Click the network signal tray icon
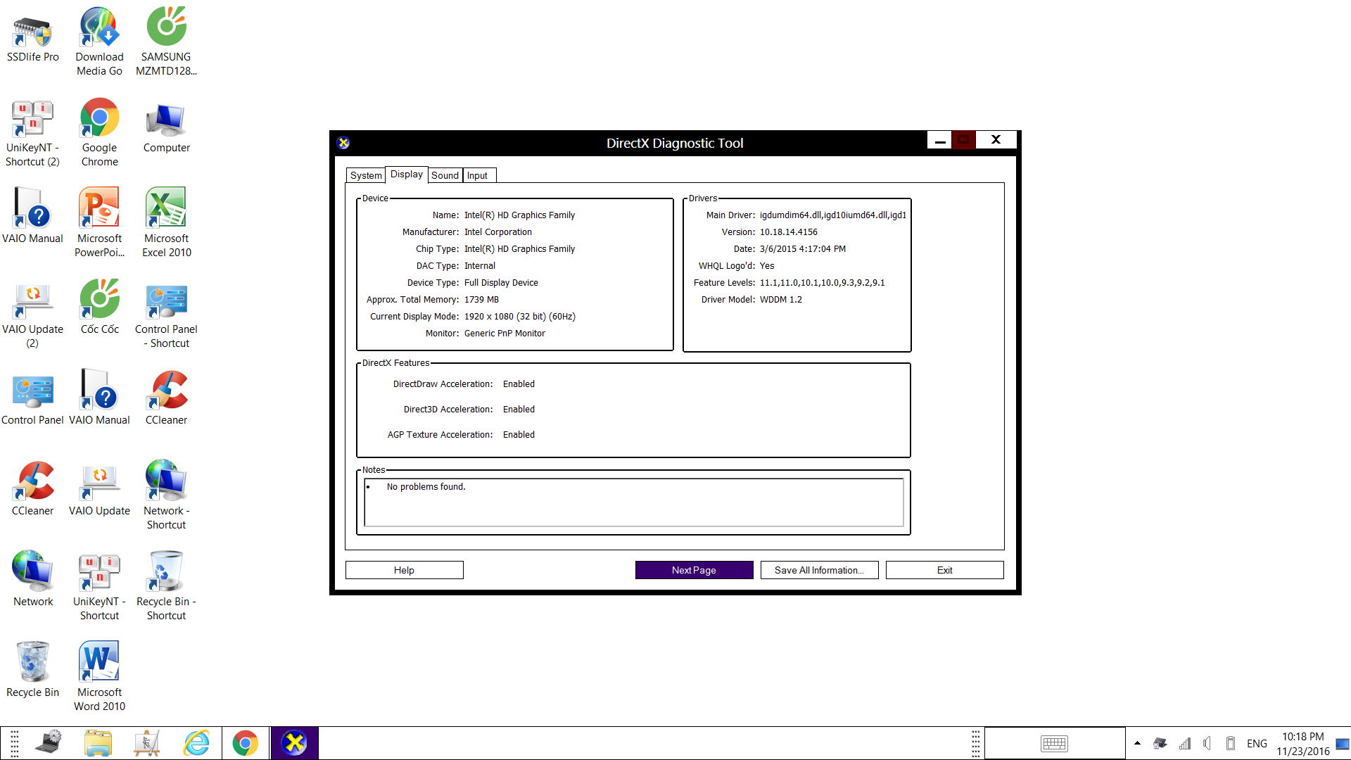The height and width of the screenshot is (760, 1351). [x=1185, y=743]
